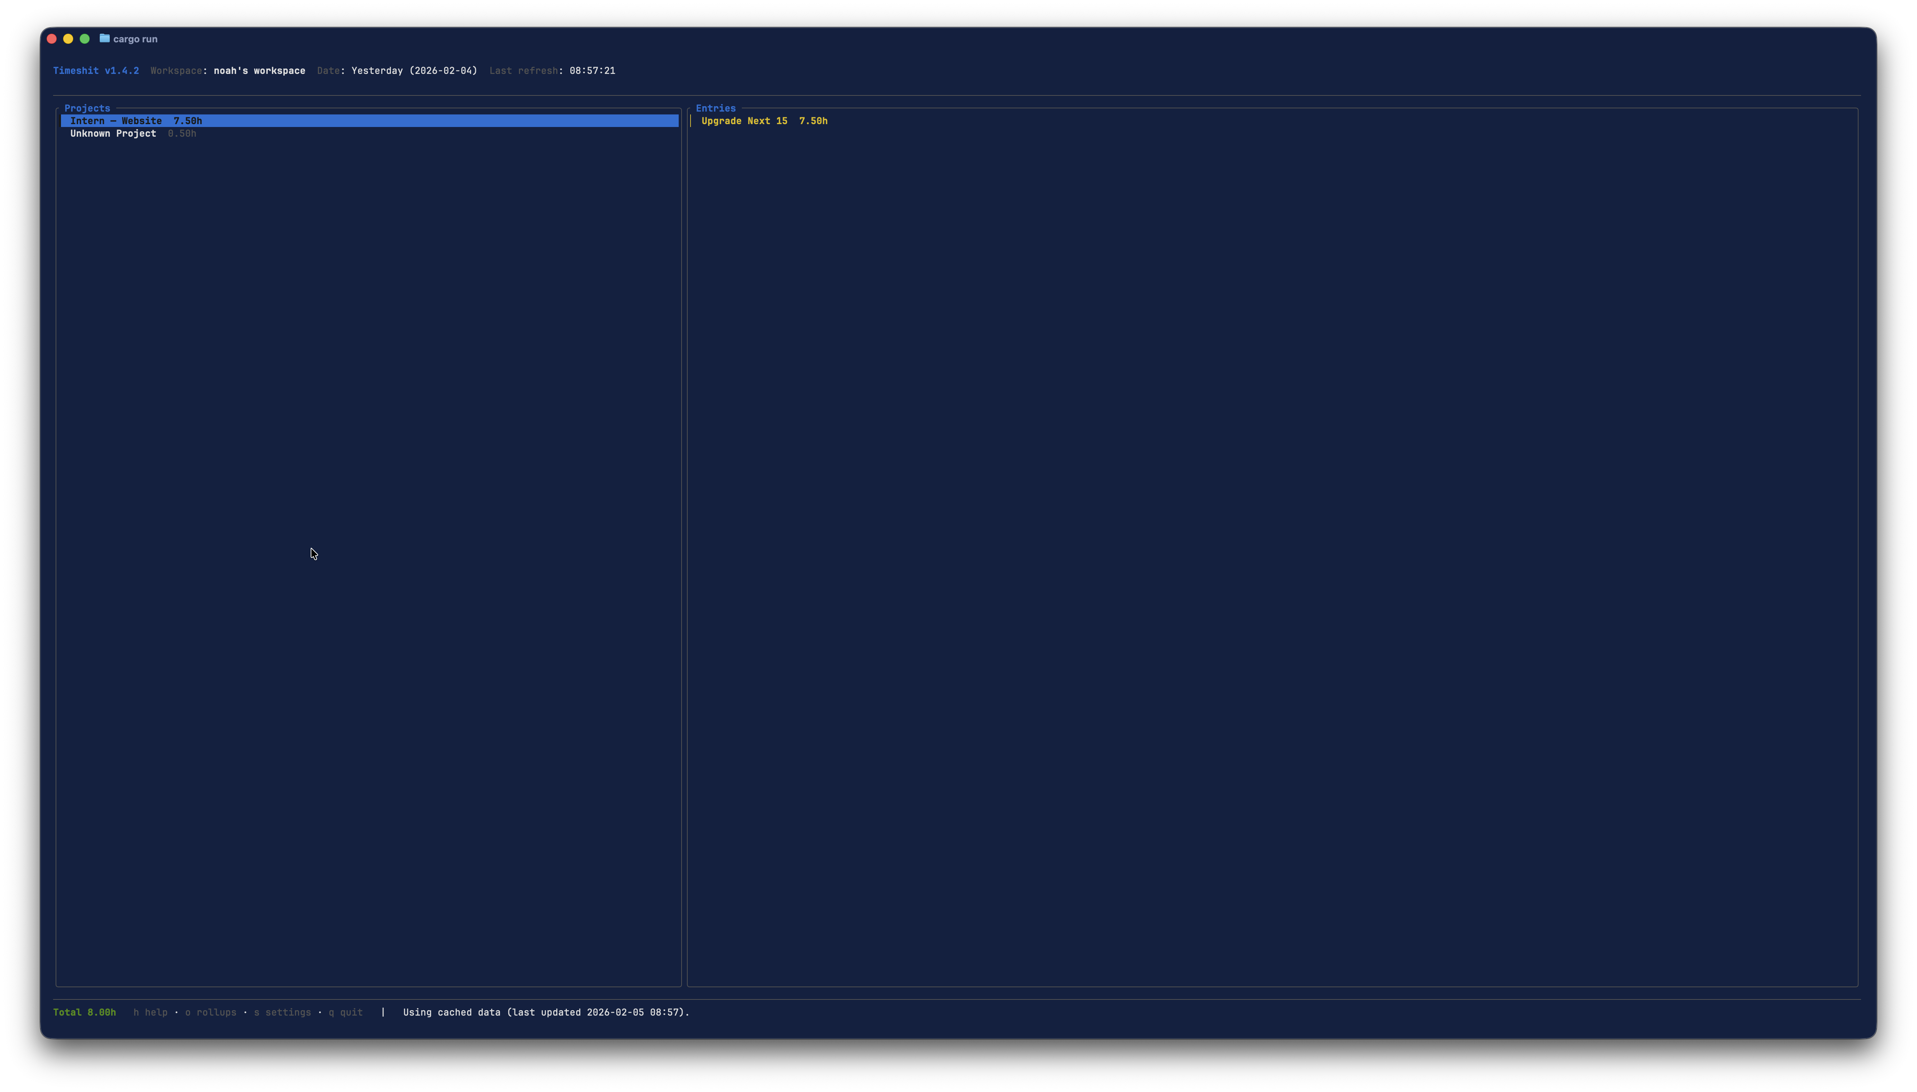1917x1092 pixels.
Task: Click the folder icon in title bar
Action: point(104,38)
